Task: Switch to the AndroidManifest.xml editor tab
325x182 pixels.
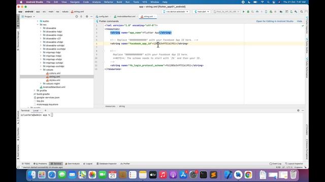Action: pyautogui.click(x=126, y=17)
